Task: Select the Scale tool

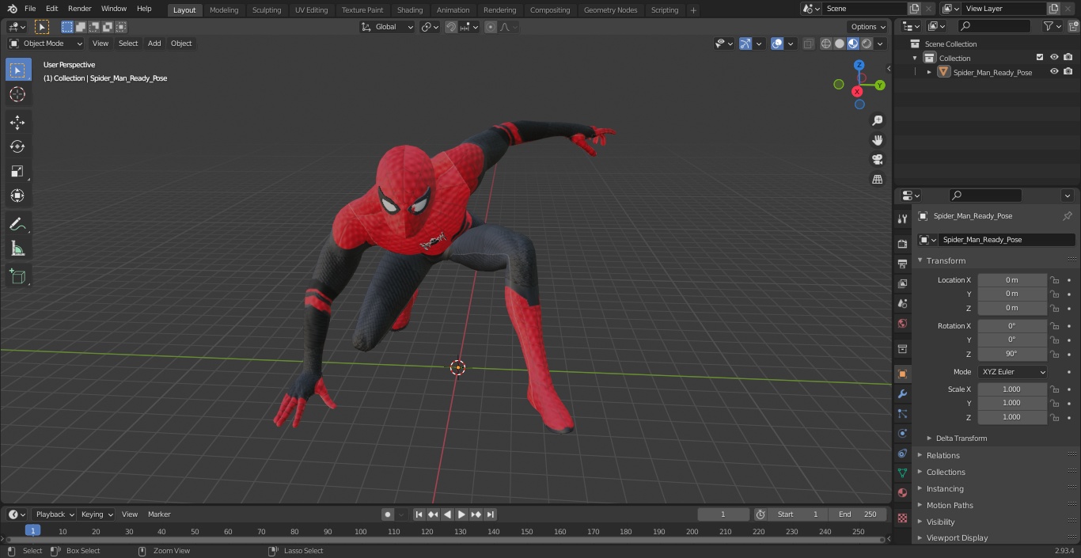Action: coord(17,171)
